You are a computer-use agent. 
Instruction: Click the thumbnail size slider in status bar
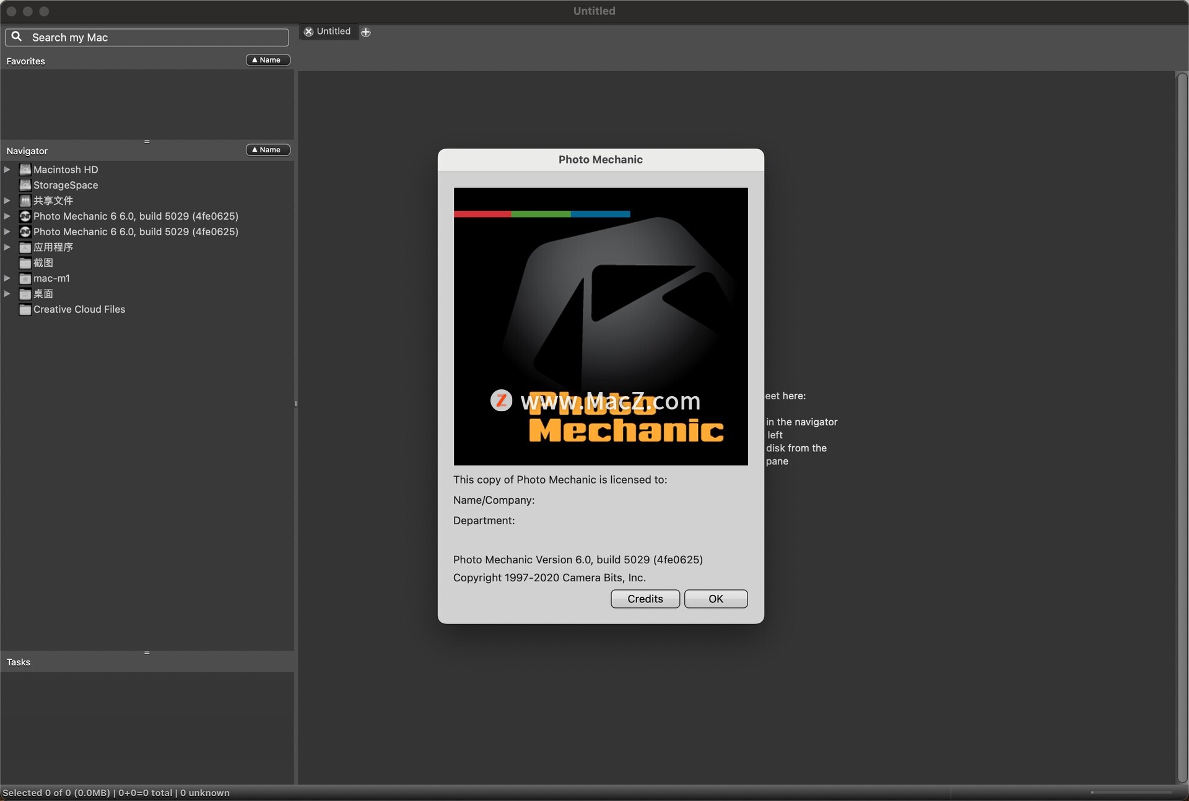(1131, 792)
